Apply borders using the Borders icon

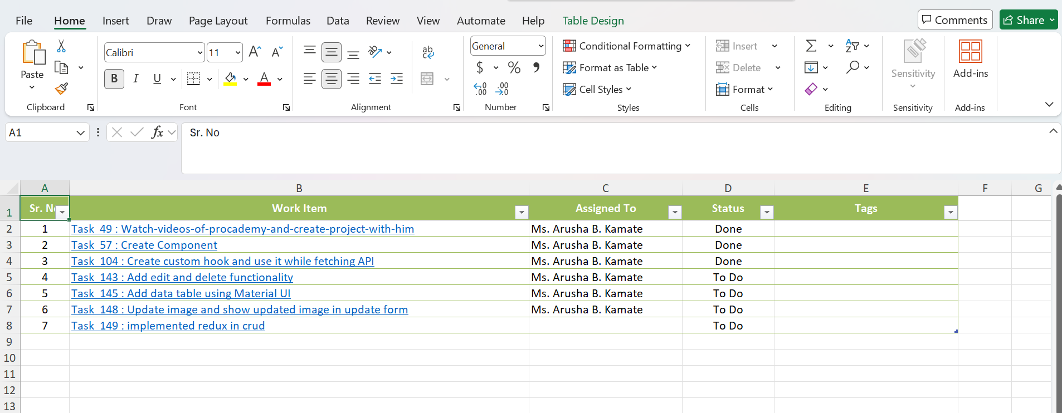pos(193,79)
